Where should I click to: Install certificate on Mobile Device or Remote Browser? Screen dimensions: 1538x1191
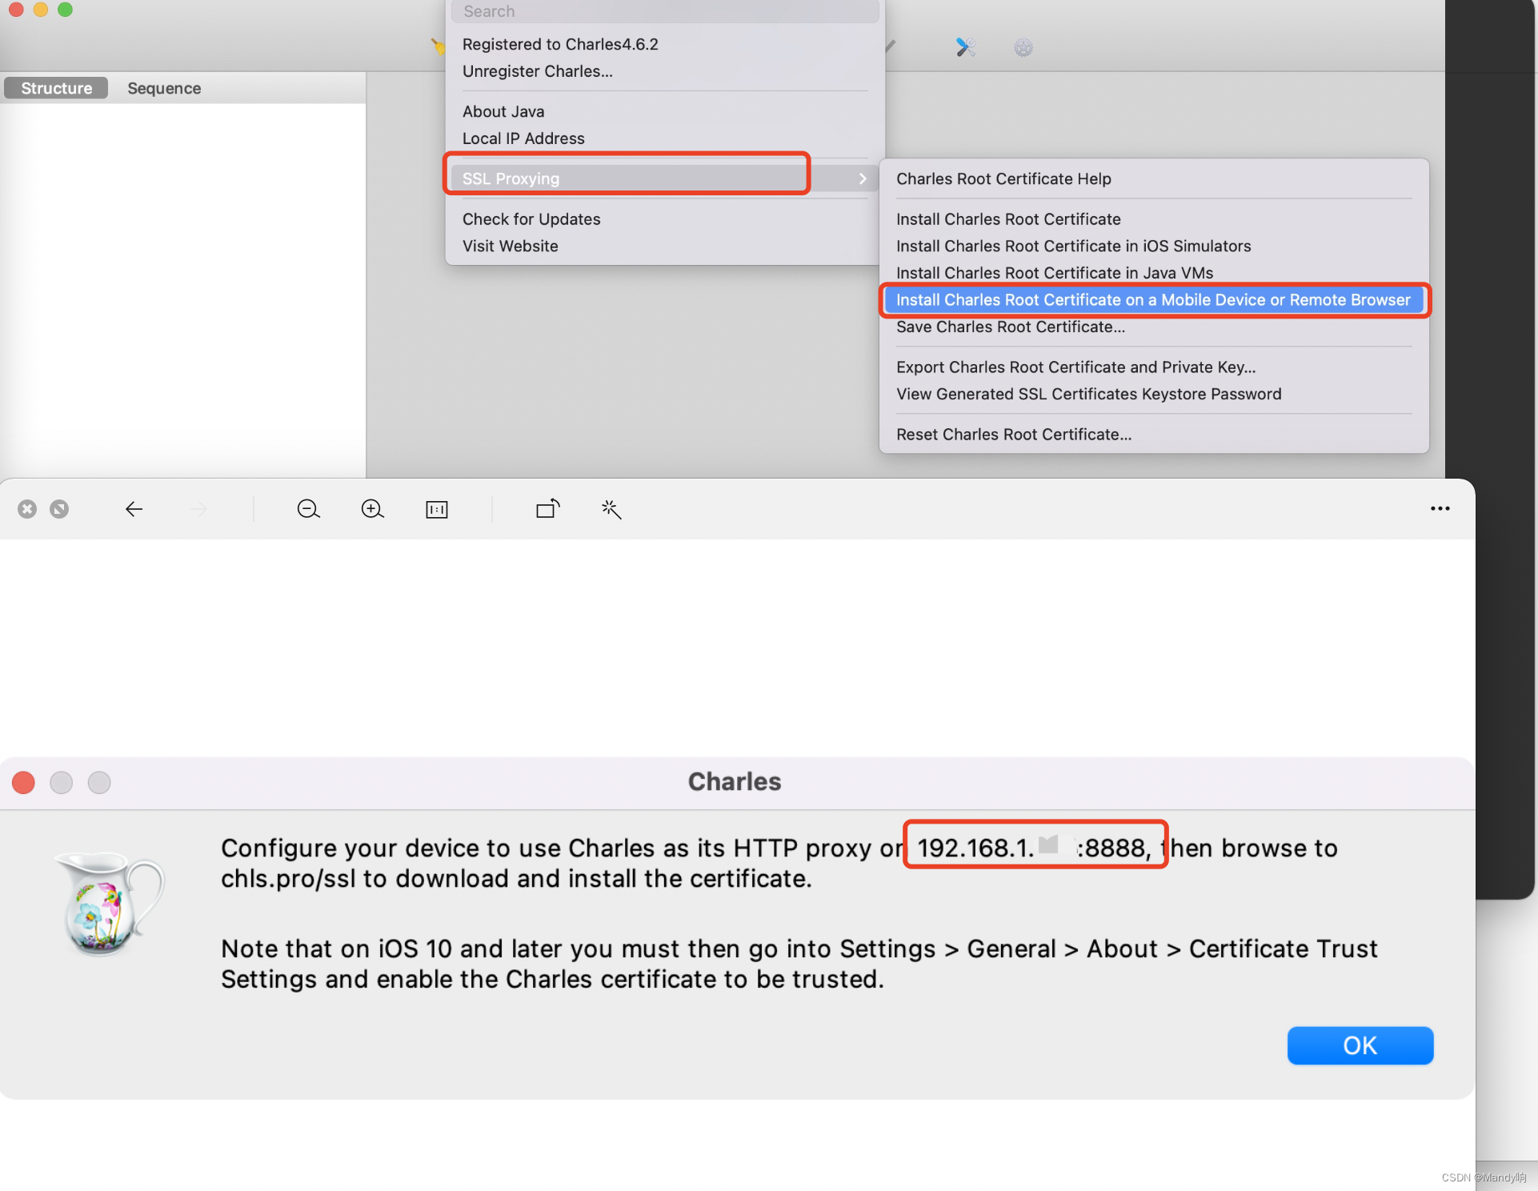[x=1154, y=300]
